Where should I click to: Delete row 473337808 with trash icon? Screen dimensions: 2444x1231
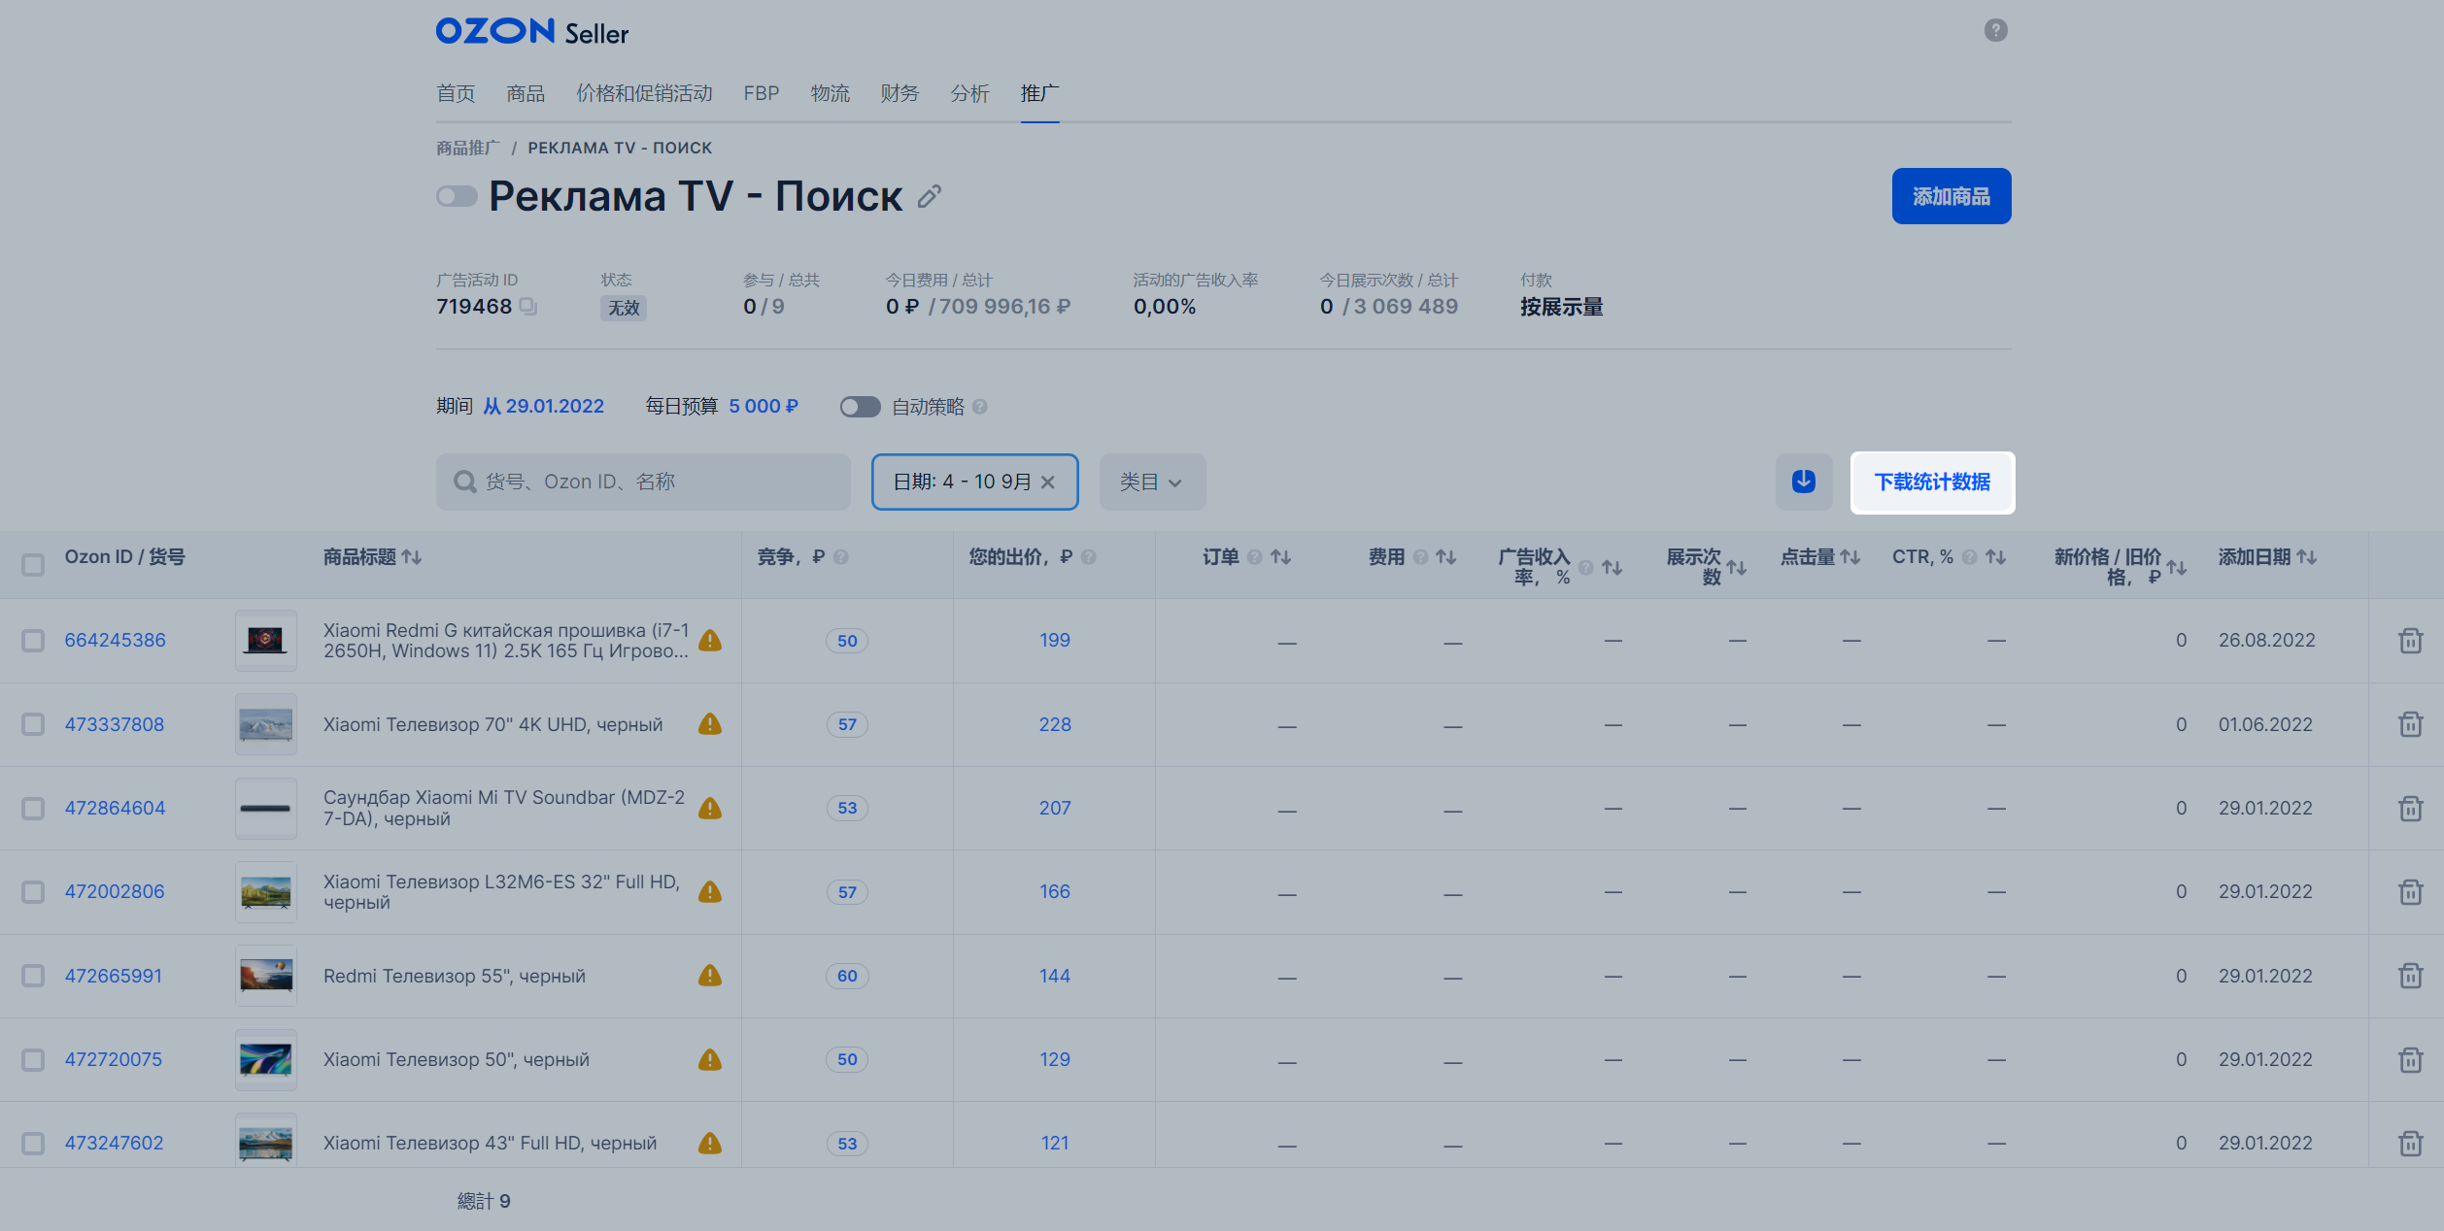pos(2410,724)
